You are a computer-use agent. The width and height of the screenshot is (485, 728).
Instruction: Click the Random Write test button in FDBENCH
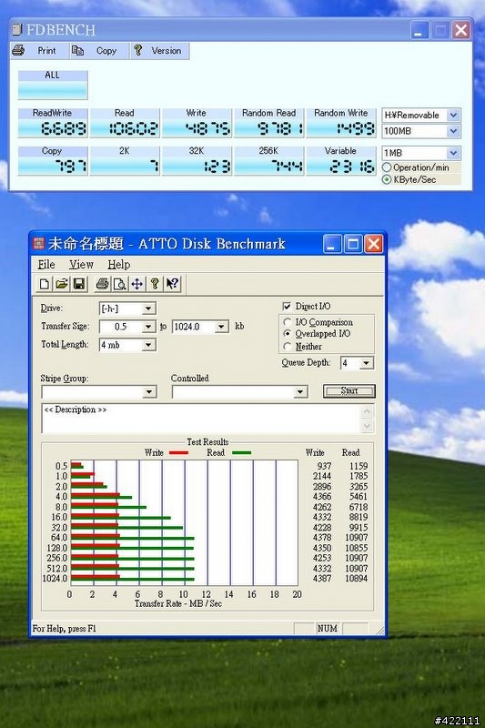pos(340,123)
